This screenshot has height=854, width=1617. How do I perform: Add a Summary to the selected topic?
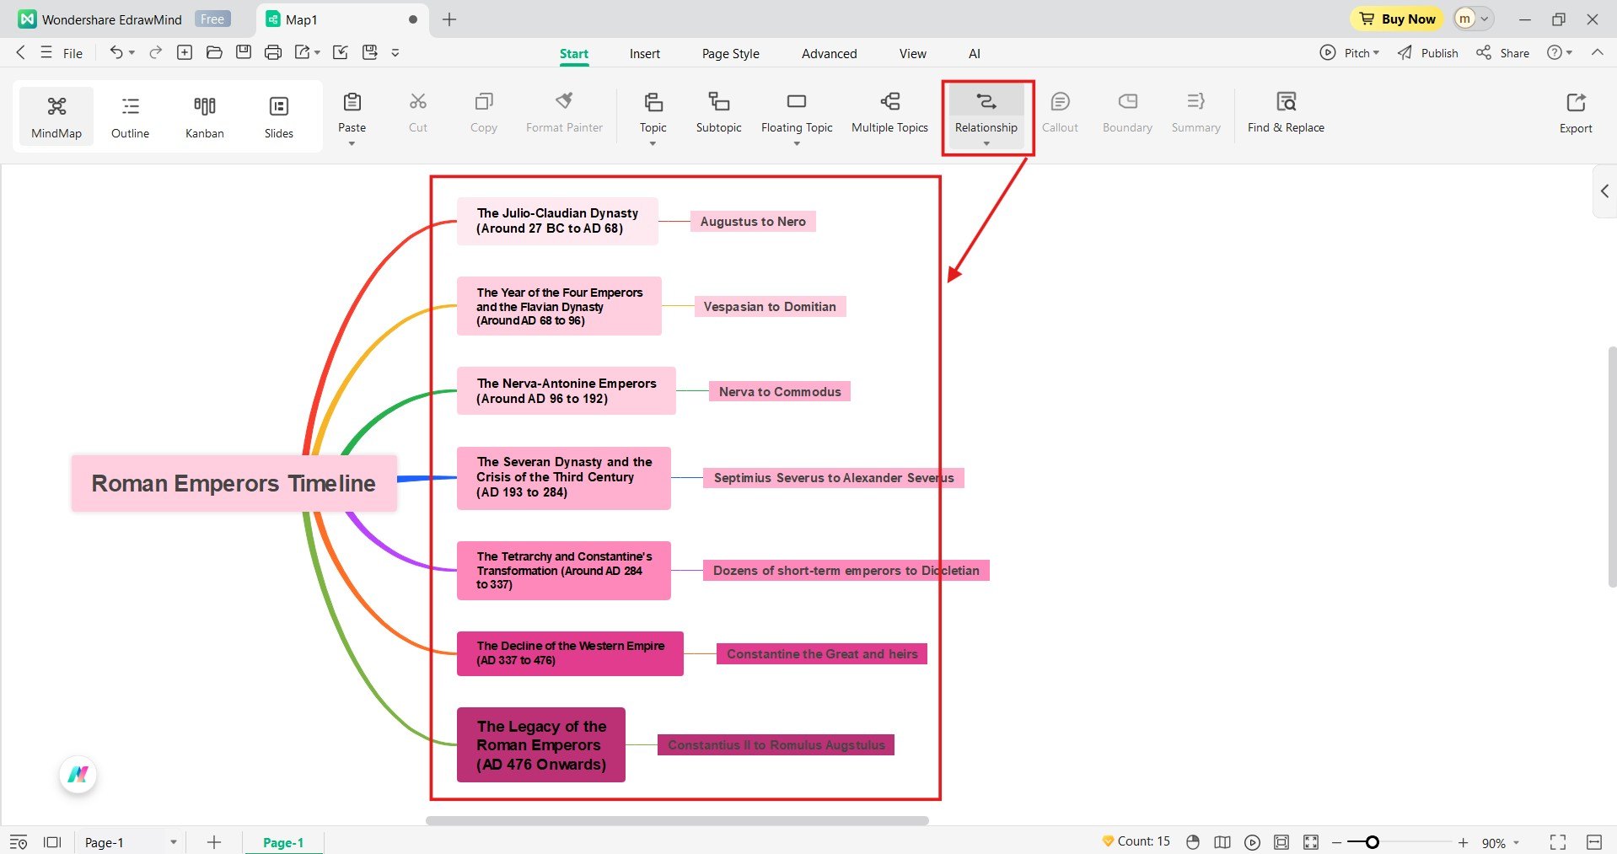(1195, 114)
